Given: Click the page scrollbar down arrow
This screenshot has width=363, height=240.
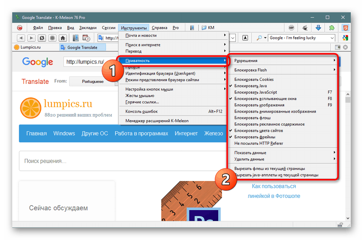Looking at the screenshot, I should click(x=348, y=218).
